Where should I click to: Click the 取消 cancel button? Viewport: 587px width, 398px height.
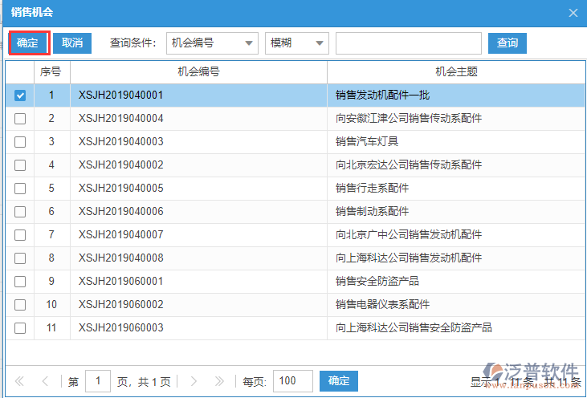point(72,43)
